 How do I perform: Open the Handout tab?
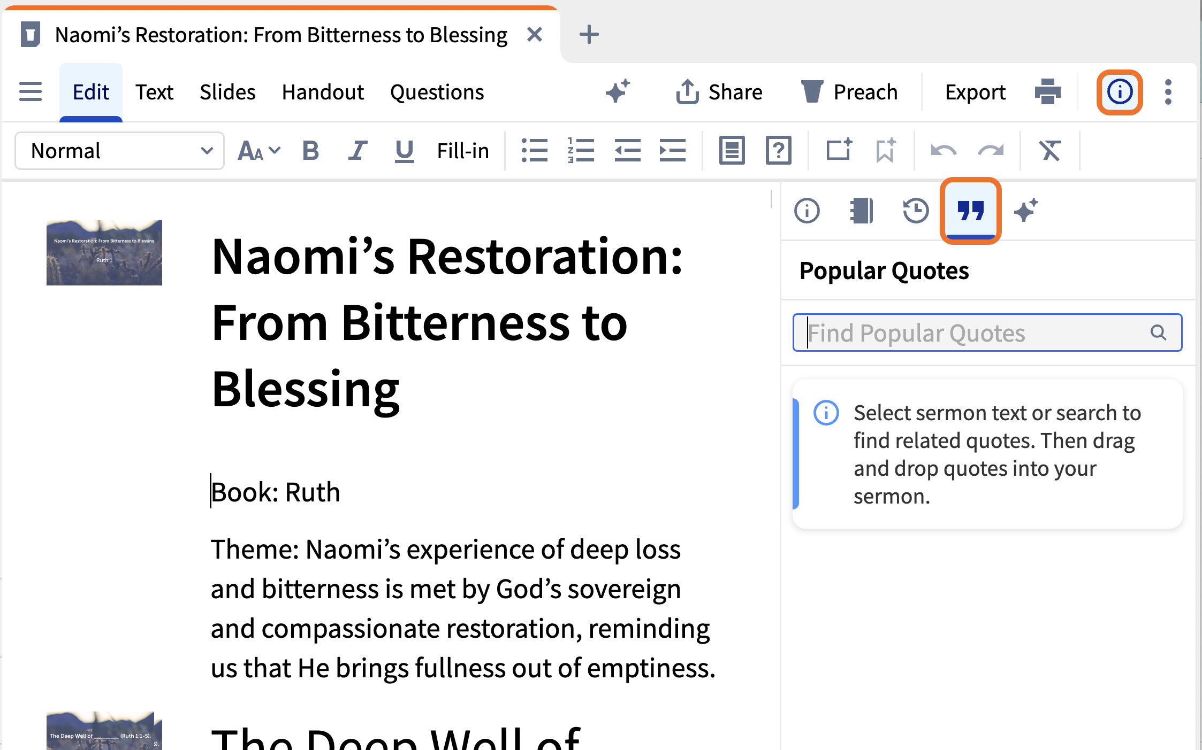(x=323, y=92)
